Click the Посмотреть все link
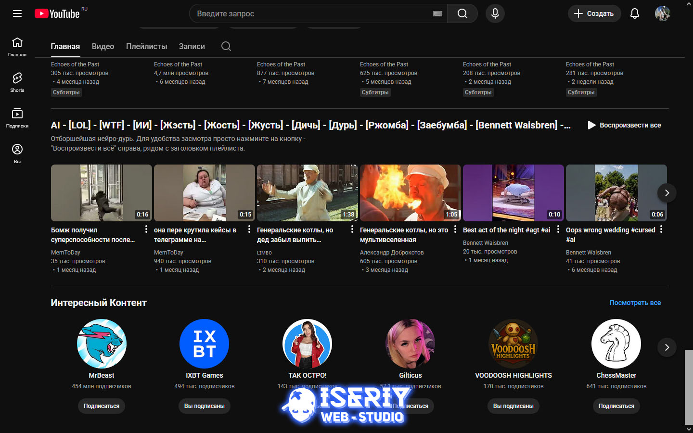This screenshot has height=433, width=693. pos(635,303)
